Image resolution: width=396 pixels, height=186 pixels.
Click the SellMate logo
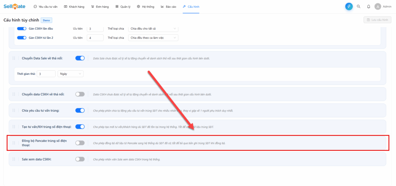[14, 7]
